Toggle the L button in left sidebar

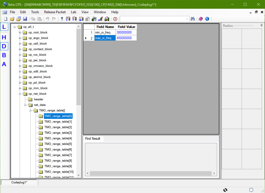[4, 27]
